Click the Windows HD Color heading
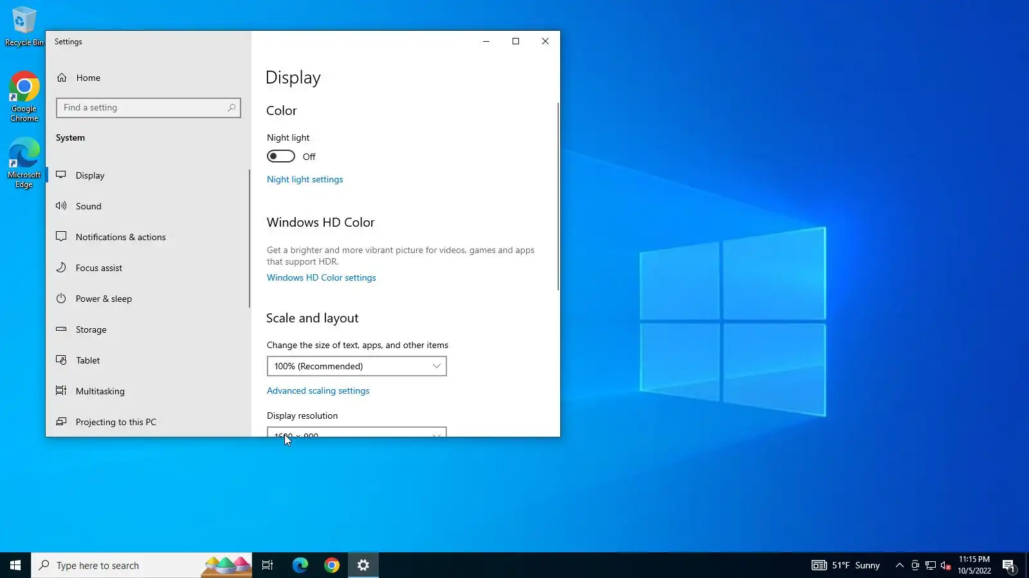Image resolution: width=1029 pixels, height=578 pixels. coord(320,222)
